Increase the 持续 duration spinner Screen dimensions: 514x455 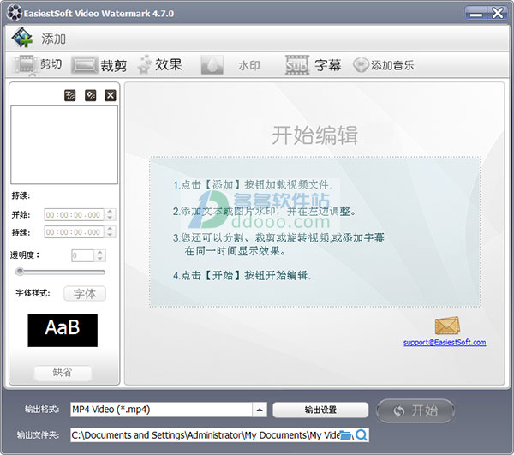(x=110, y=229)
